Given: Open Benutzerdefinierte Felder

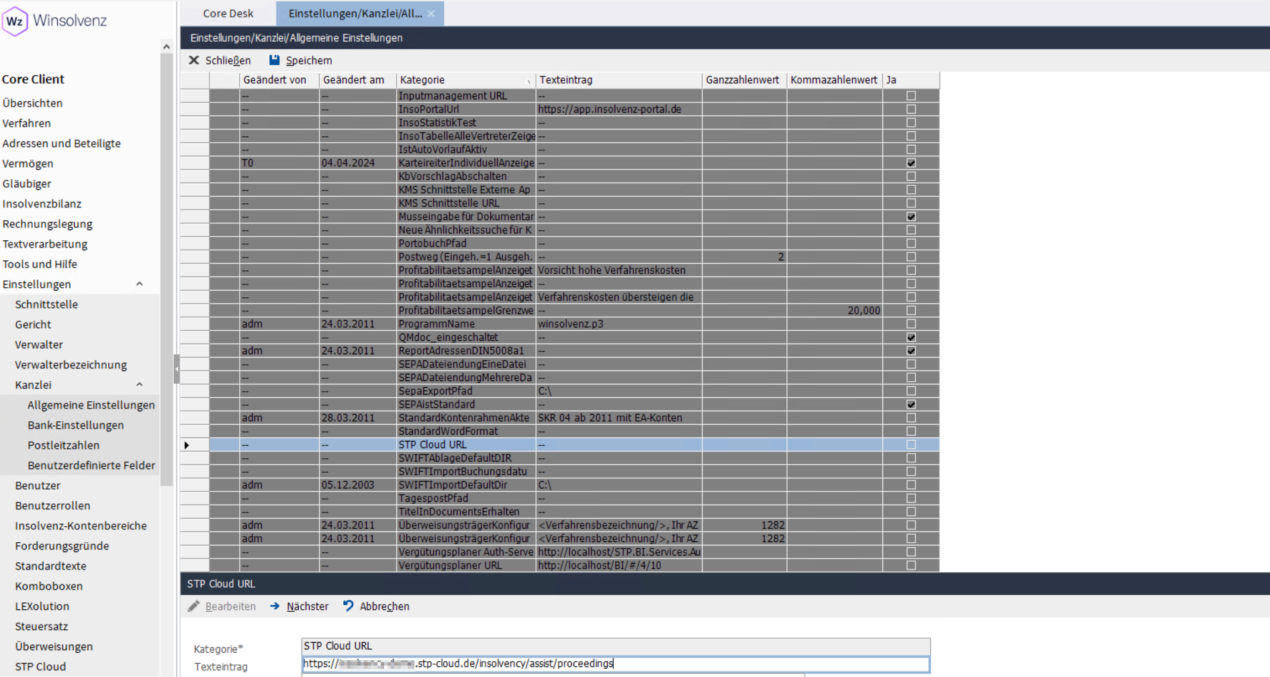Looking at the screenshot, I should click(x=91, y=466).
